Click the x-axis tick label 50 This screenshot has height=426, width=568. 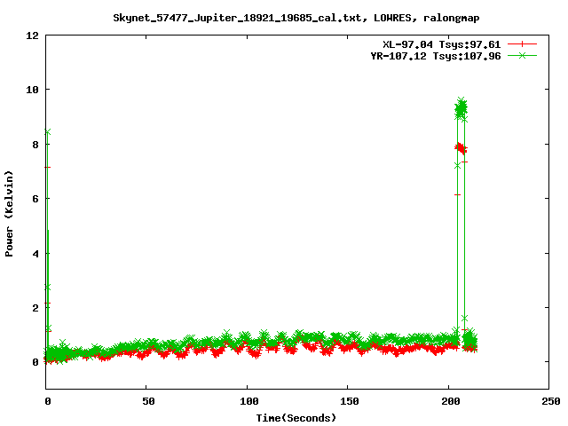click(x=148, y=401)
